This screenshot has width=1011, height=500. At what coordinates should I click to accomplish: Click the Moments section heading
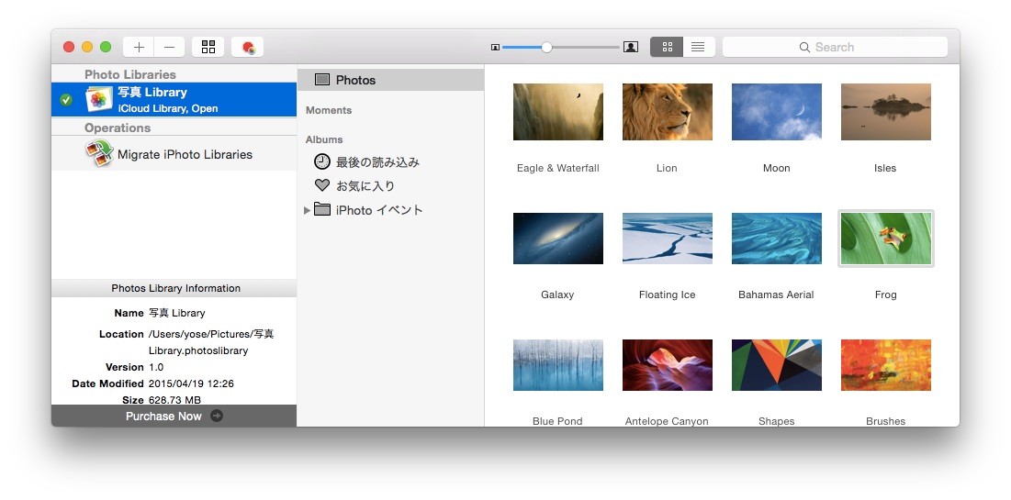coord(329,110)
